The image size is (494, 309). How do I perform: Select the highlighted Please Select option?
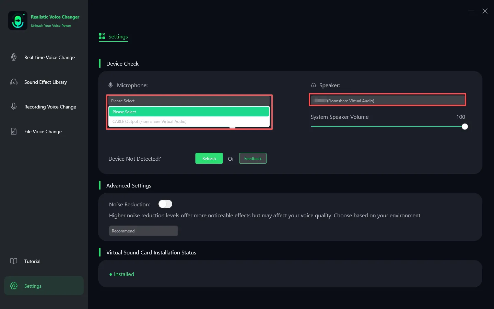(189, 112)
